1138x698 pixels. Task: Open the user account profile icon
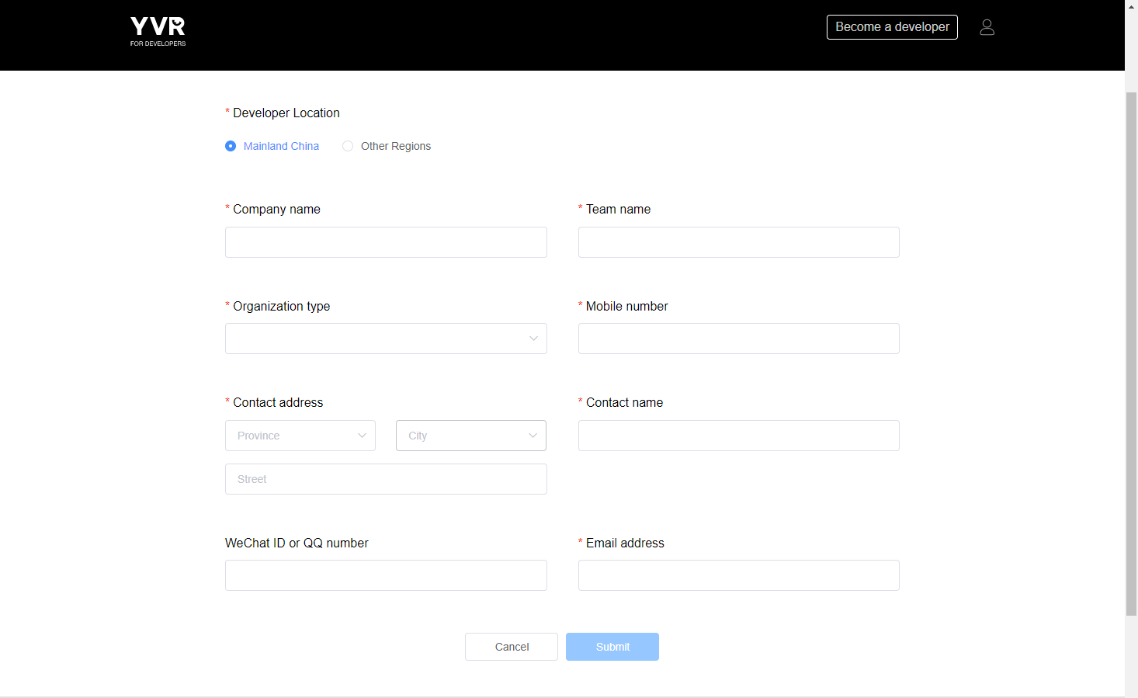(x=987, y=26)
